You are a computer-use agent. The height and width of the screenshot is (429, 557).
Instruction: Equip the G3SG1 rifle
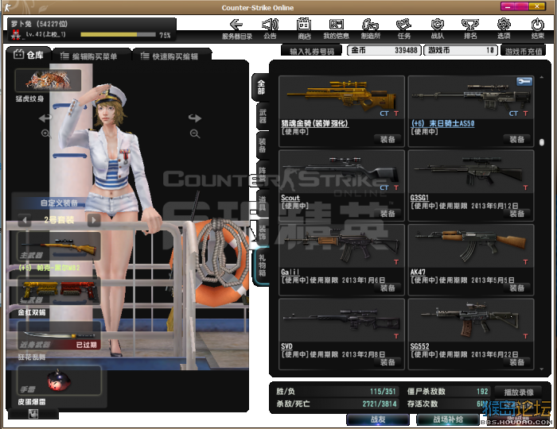tap(516, 214)
